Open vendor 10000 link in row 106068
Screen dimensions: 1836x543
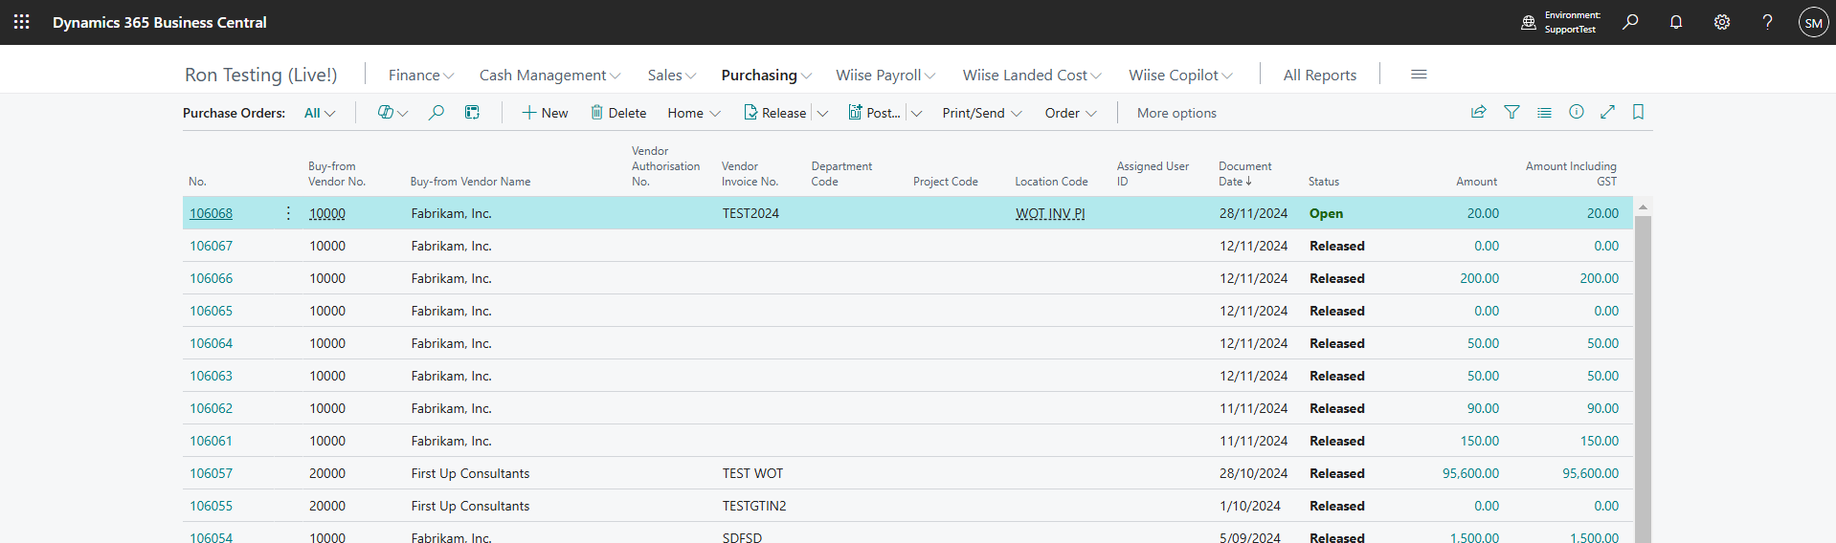327,213
